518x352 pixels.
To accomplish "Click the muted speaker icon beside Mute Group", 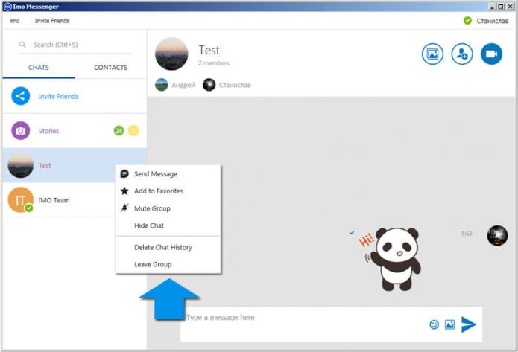I will point(124,208).
